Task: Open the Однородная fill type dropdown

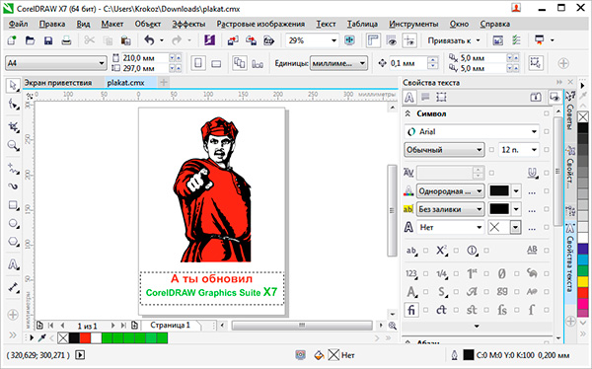Action: [x=480, y=191]
